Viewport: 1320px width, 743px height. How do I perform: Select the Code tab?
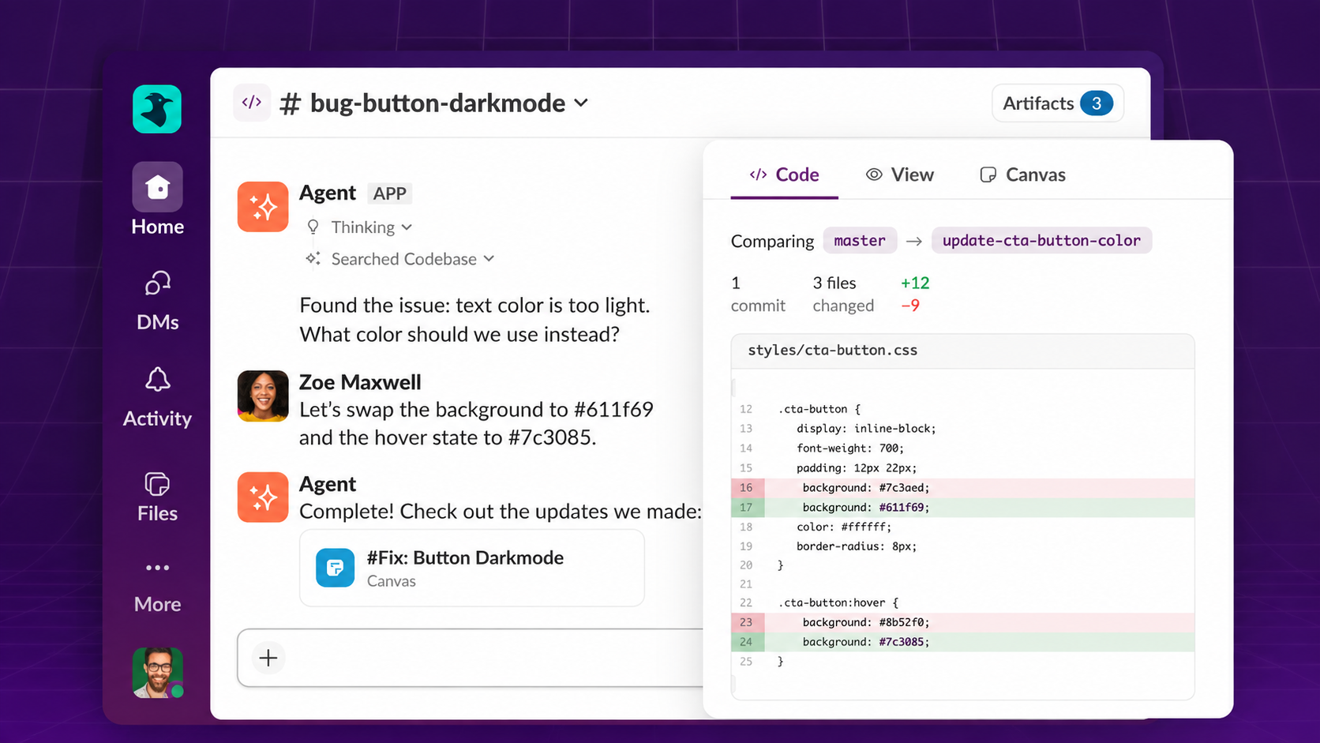tap(784, 174)
